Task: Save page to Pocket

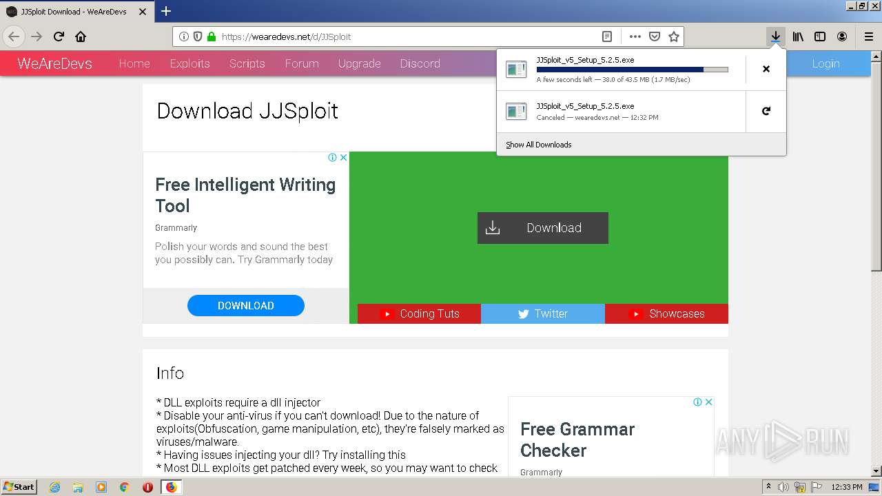Action: [655, 37]
